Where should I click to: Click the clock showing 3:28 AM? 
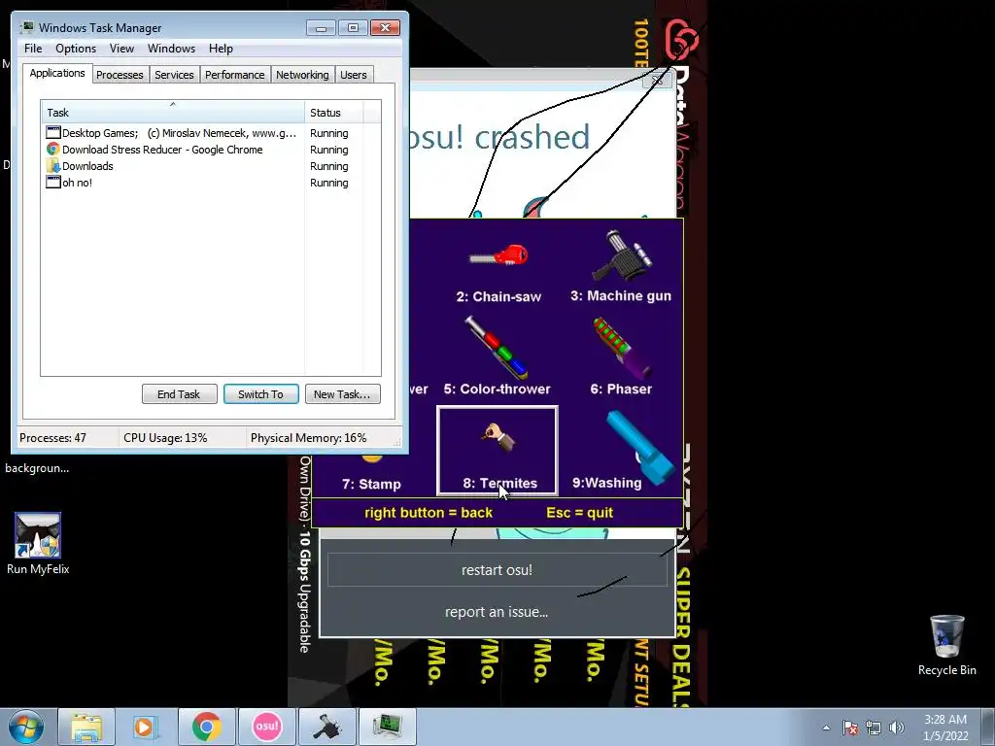pyautogui.click(x=945, y=720)
